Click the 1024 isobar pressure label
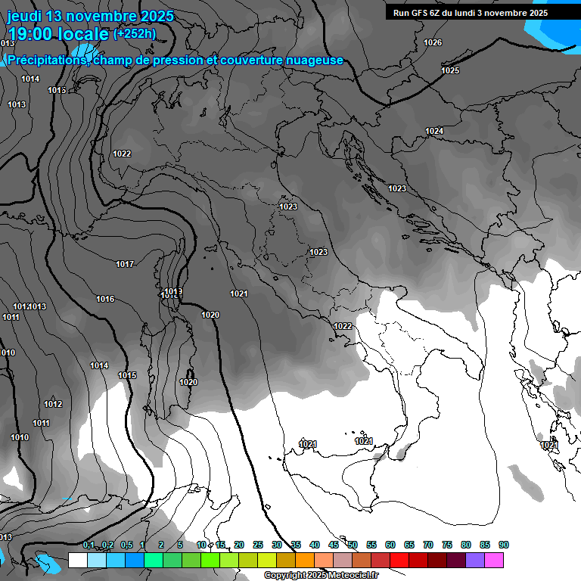This screenshot has width=581, height=581. (x=434, y=132)
